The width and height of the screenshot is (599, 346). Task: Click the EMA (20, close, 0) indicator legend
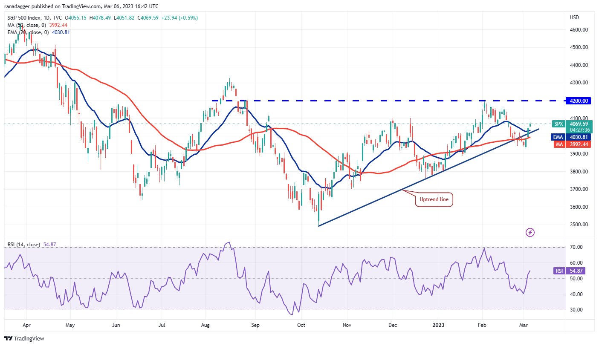[x=27, y=32]
